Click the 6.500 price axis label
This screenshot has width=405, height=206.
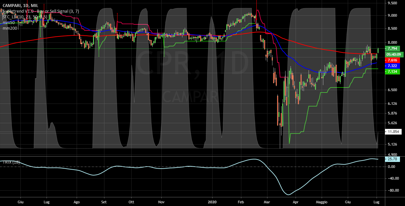pos(392,90)
